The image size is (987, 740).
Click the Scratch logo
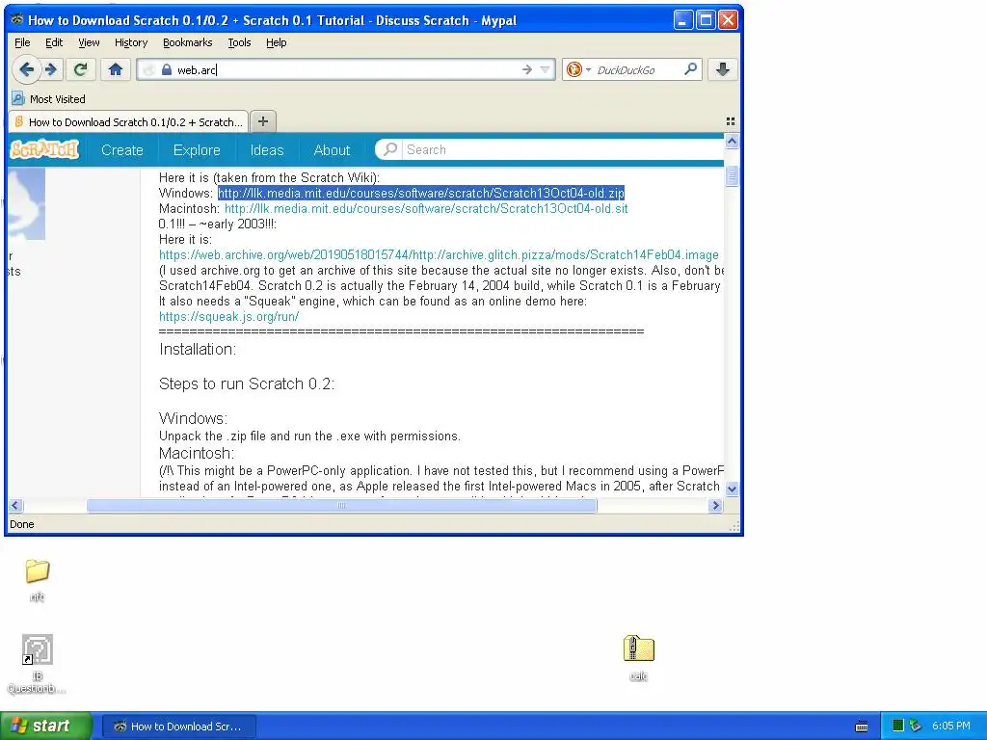(44, 149)
